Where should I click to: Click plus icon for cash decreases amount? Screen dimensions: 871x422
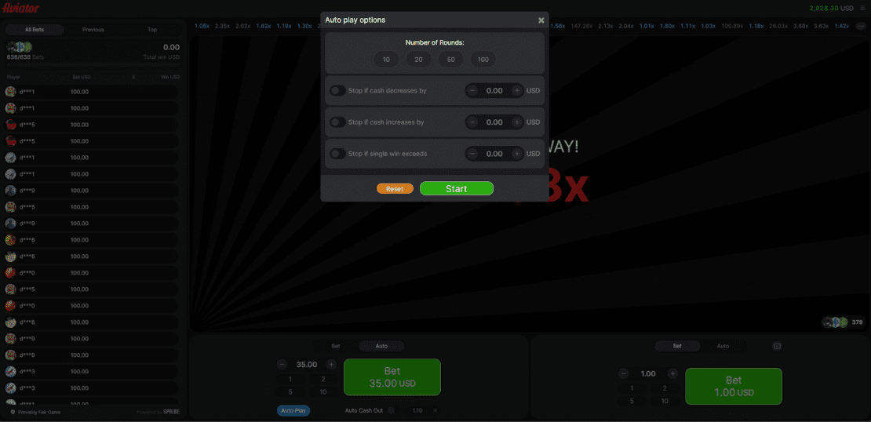click(x=517, y=91)
